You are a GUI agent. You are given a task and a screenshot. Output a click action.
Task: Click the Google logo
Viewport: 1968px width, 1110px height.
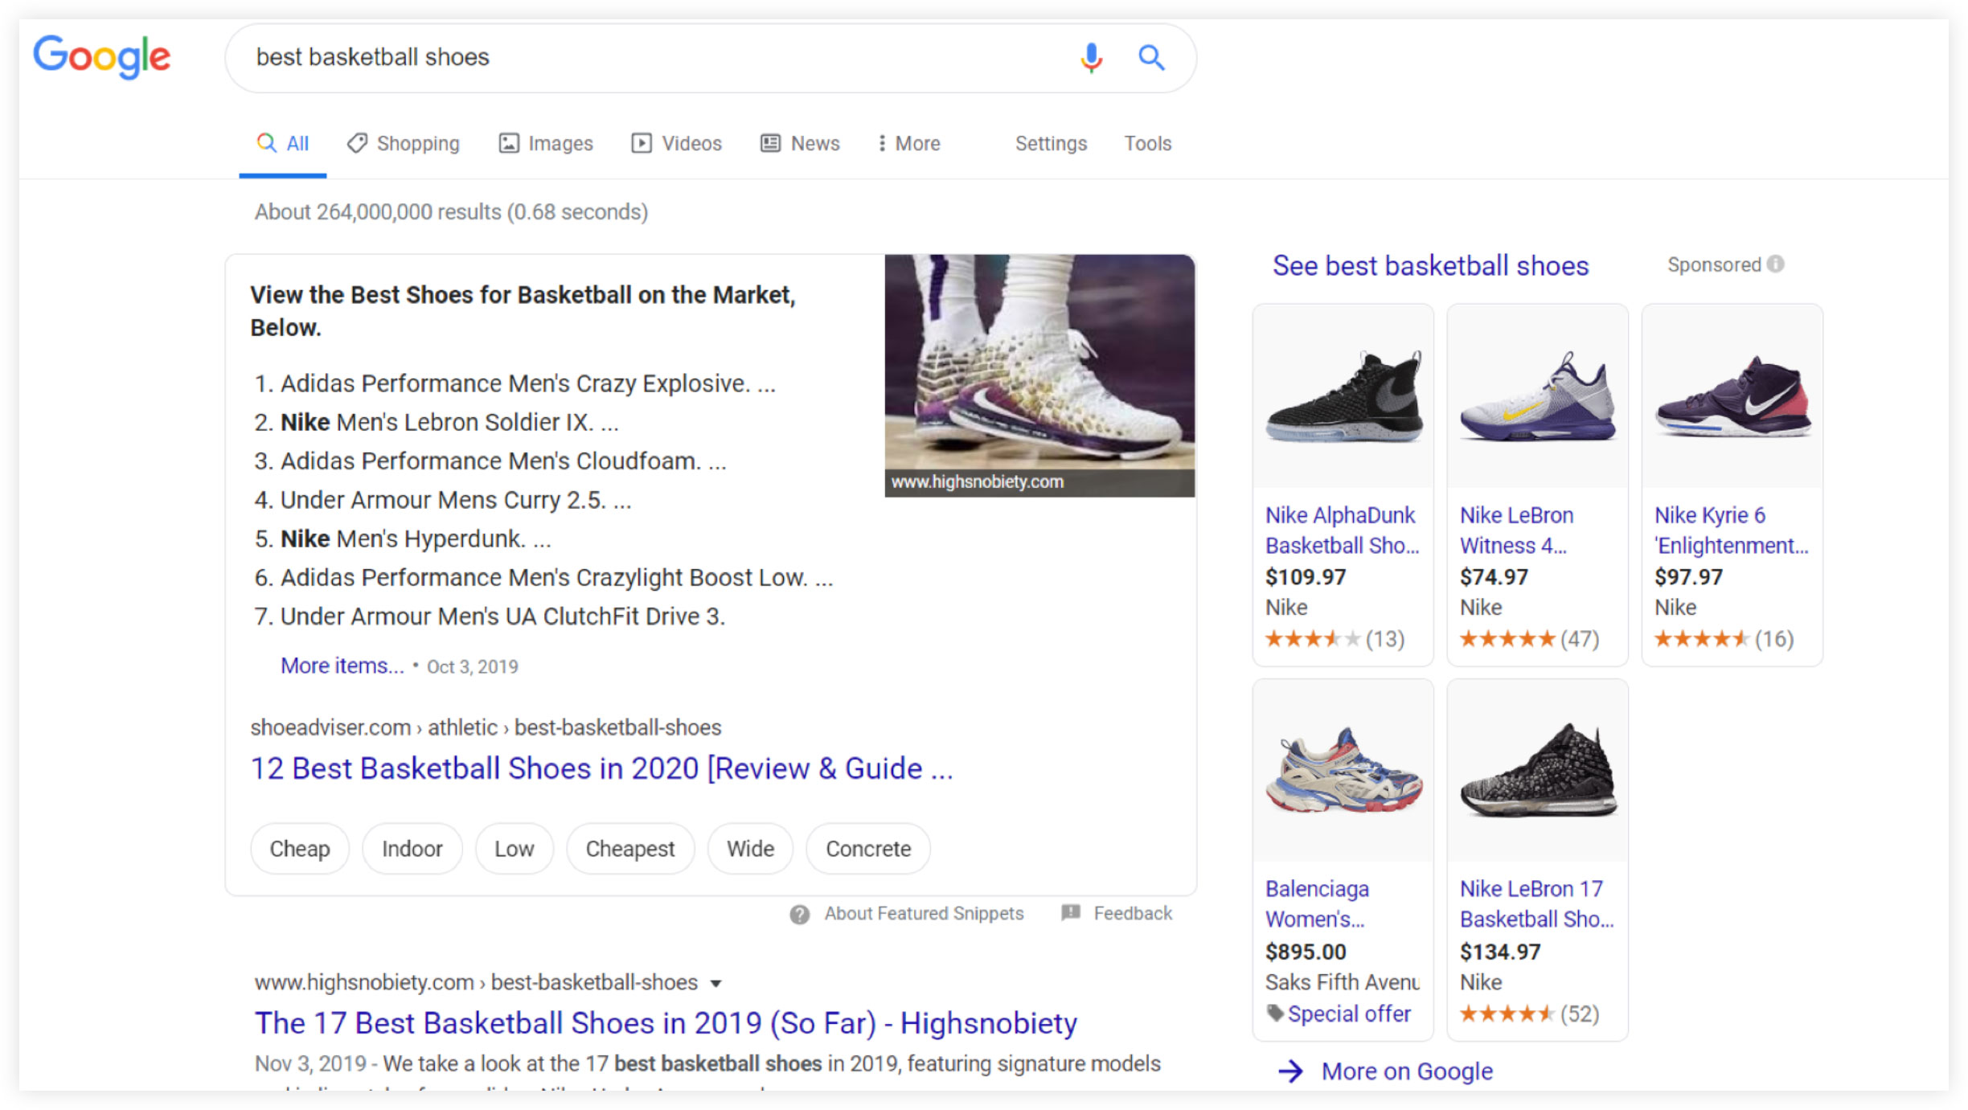101,57
